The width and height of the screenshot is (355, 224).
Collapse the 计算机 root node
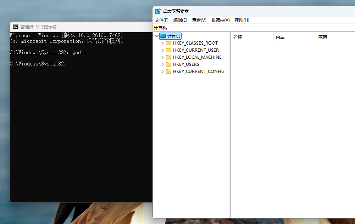(157, 36)
